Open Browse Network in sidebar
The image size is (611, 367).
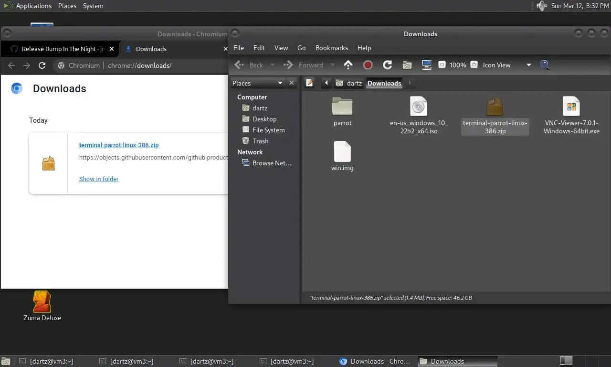(267, 163)
